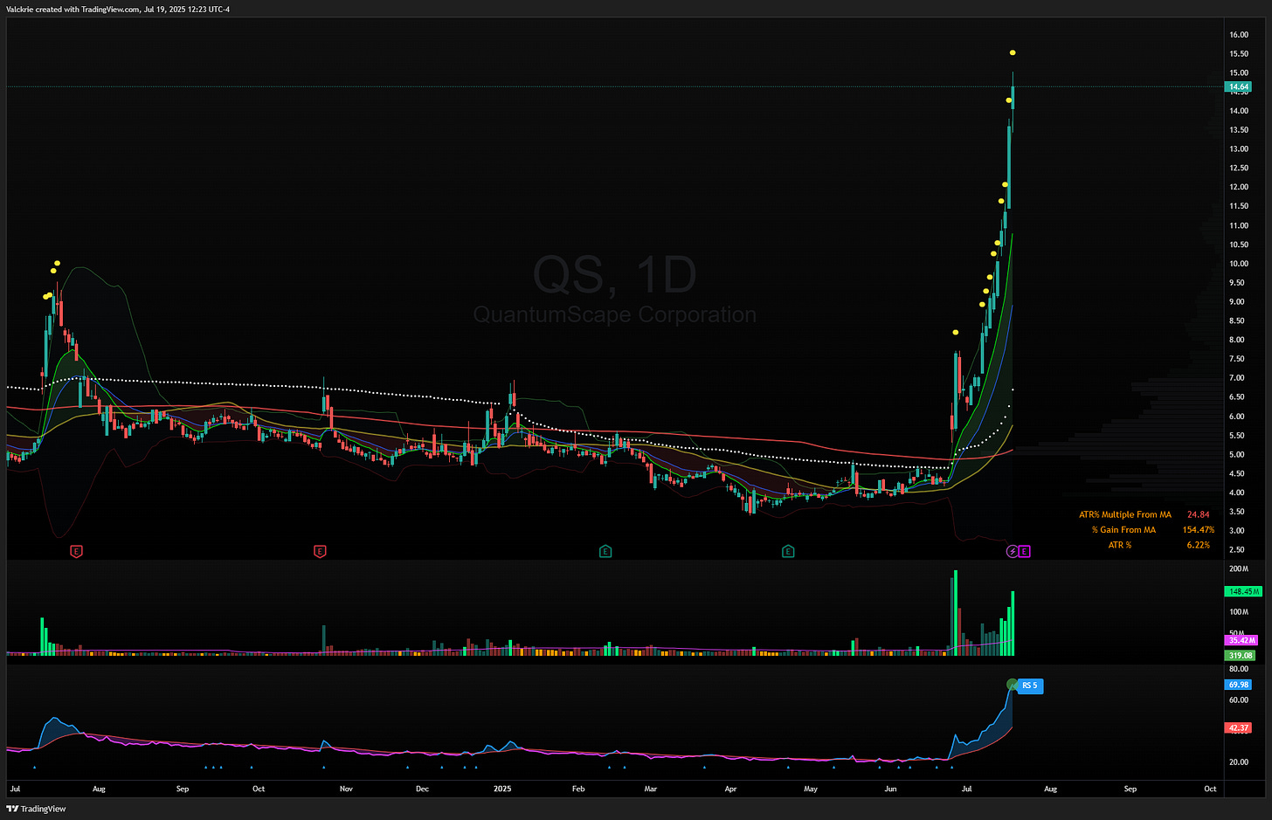Click the red 42.37 value label
This screenshot has height=820, width=1272.
click(x=1239, y=727)
